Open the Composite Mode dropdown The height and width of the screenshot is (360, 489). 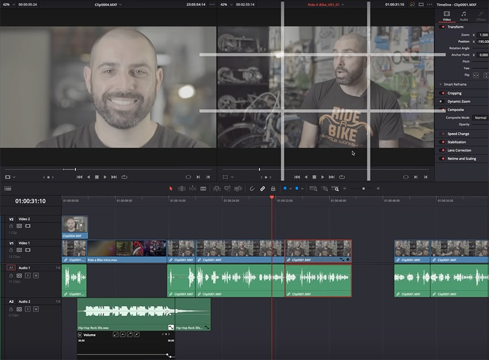pos(480,118)
